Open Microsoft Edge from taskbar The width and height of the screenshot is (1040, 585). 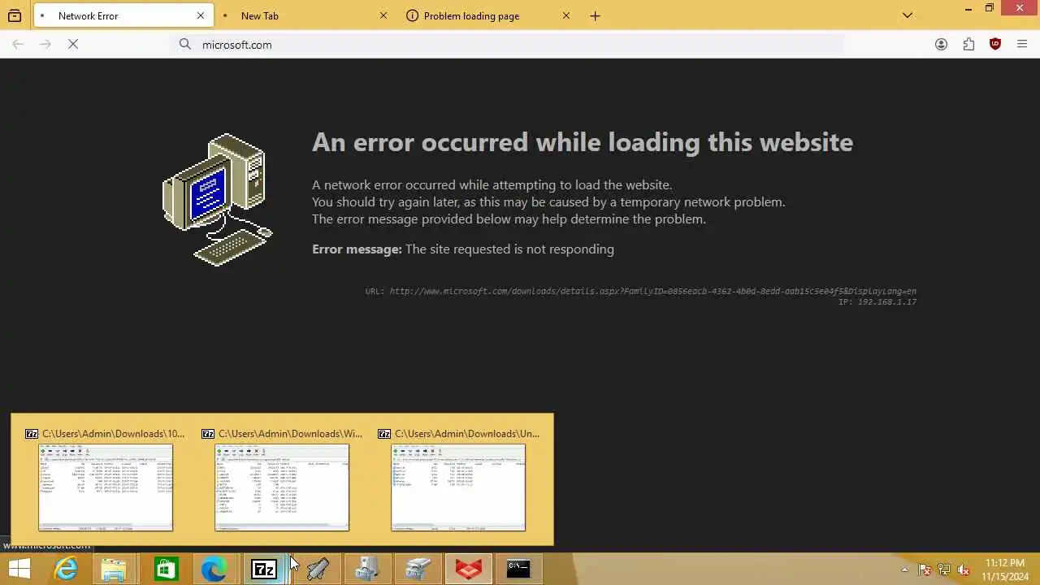point(214,570)
